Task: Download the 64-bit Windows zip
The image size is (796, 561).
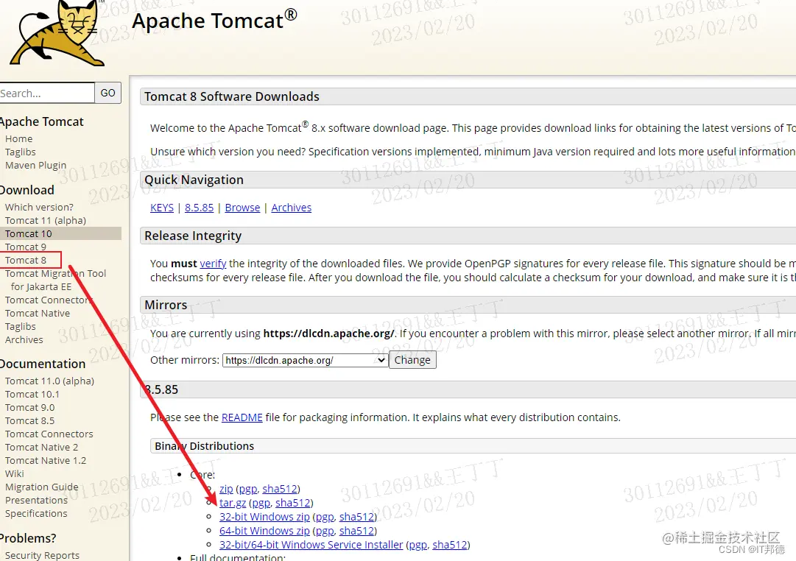Action: pyautogui.click(x=264, y=531)
